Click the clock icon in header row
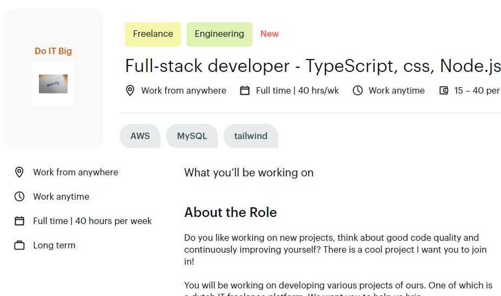Viewport: 501px width, 296px height. point(358,90)
